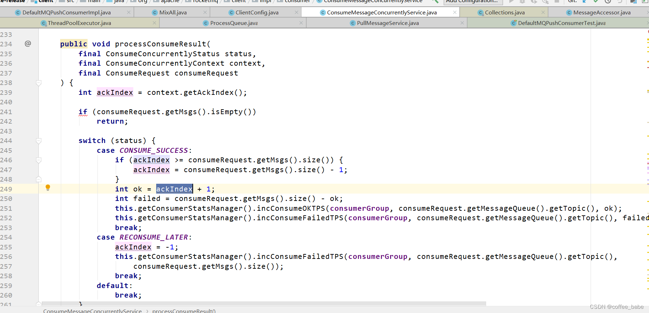Click line number 252 in the gutter
This screenshot has width=649, height=313.
6,218
